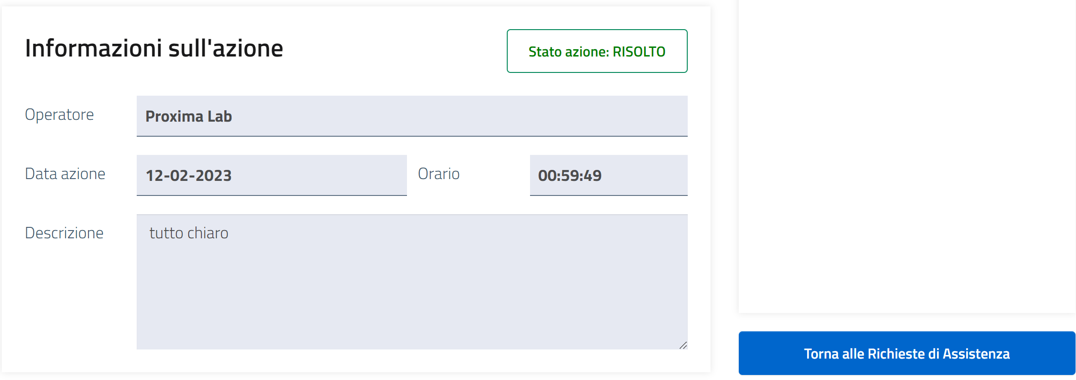Click the Data azione label

pos(65,174)
